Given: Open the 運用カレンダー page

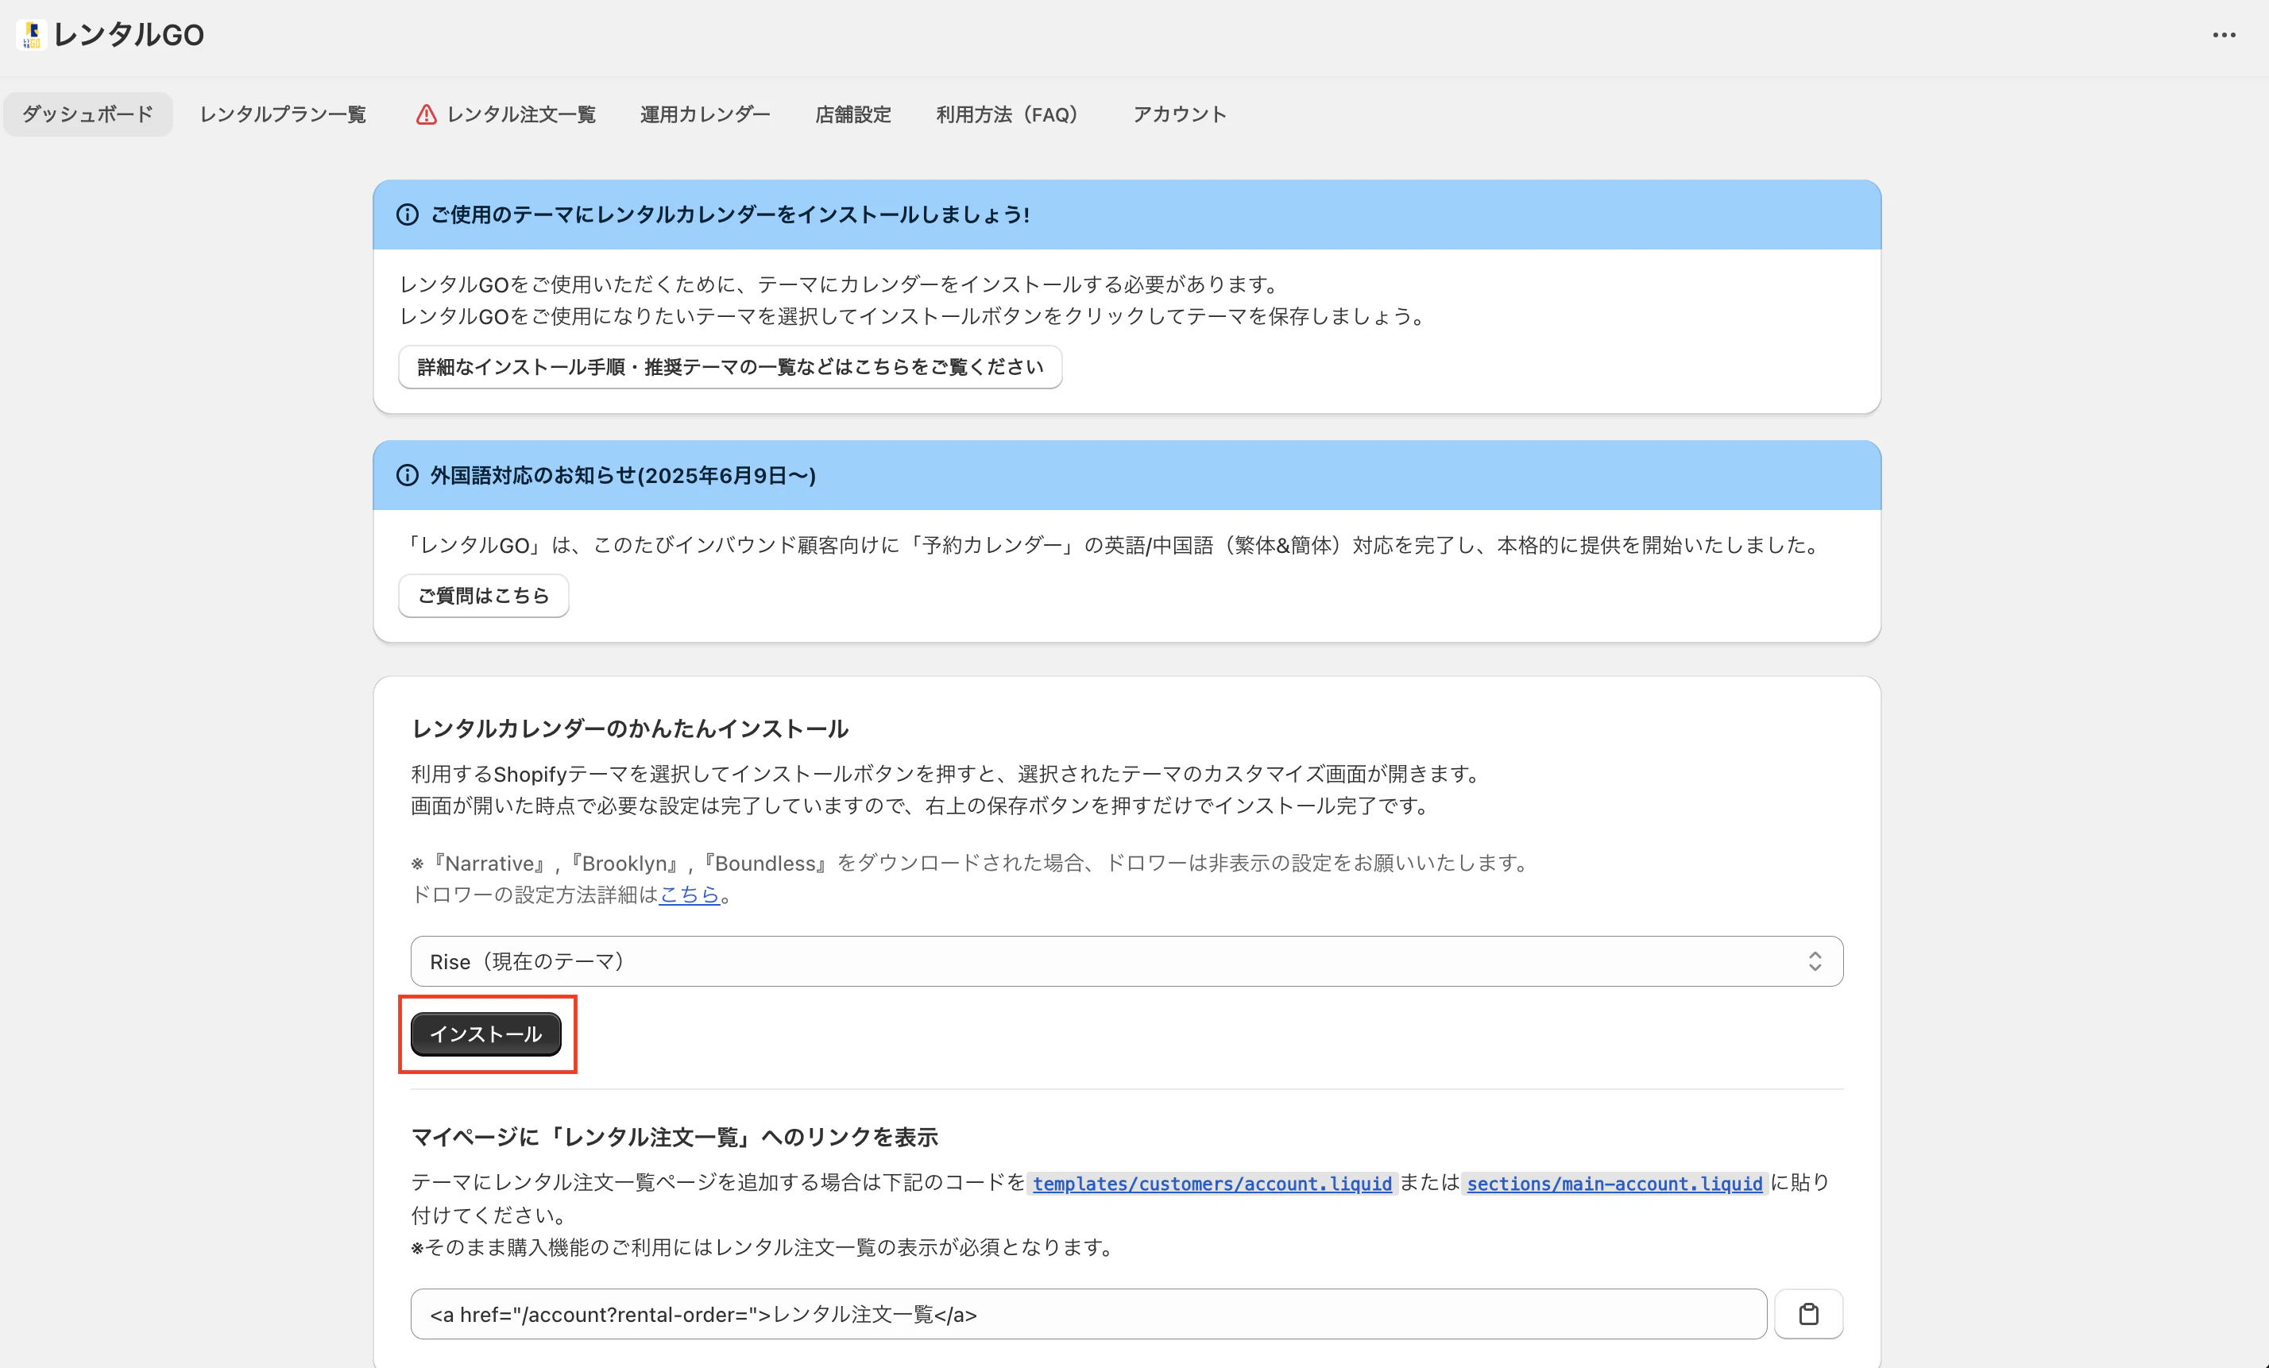Looking at the screenshot, I should pyautogui.click(x=704, y=114).
